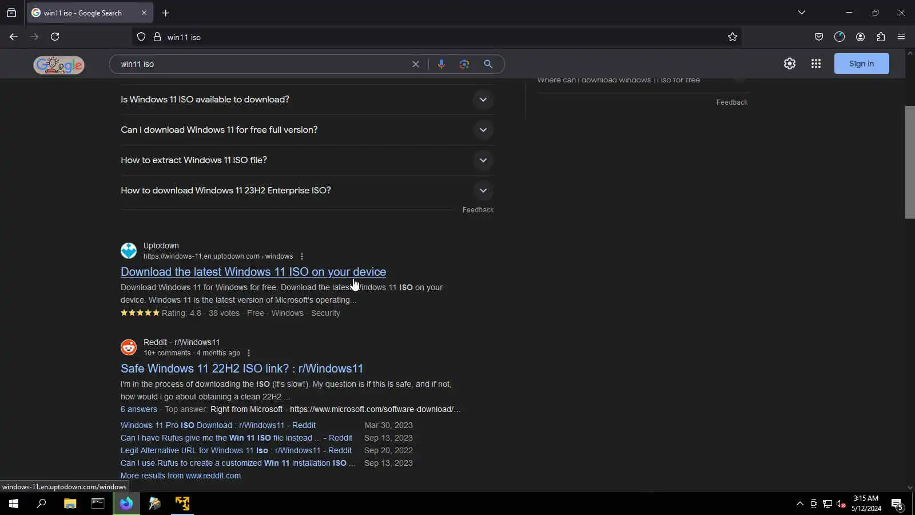Close the Google Search tab
The height and width of the screenshot is (515, 915).
coord(144,13)
